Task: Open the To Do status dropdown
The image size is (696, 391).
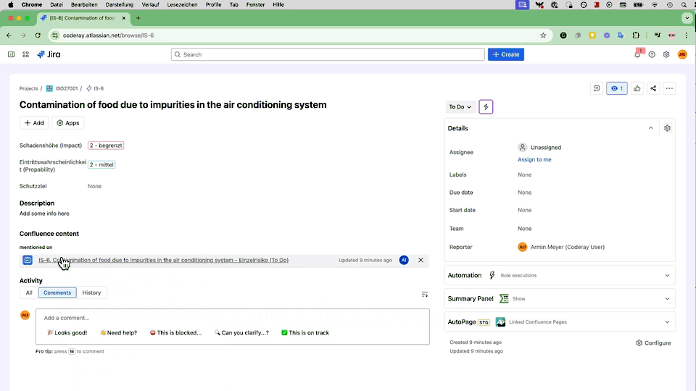Action: 460,107
